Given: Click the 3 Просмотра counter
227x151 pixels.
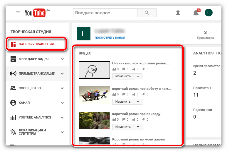Looking at the screenshot, I should (x=205, y=35).
